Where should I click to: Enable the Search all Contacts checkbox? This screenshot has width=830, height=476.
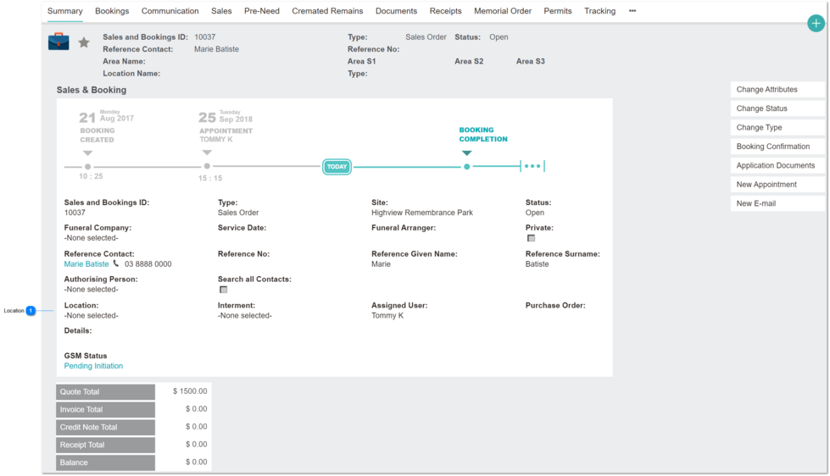(x=223, y=290)
